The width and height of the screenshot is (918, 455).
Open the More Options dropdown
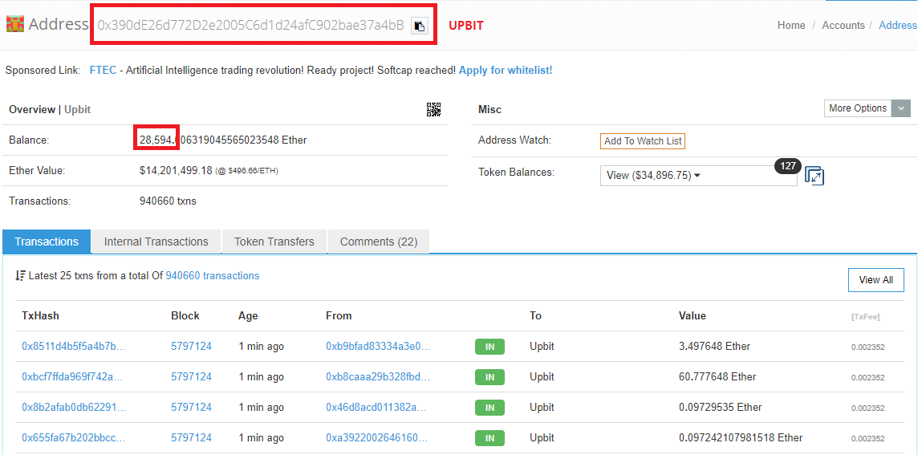[x=867, y=108]
